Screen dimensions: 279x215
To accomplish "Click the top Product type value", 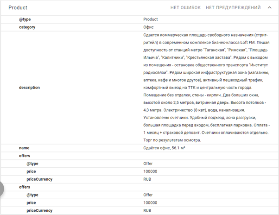I will coord(151,19).
